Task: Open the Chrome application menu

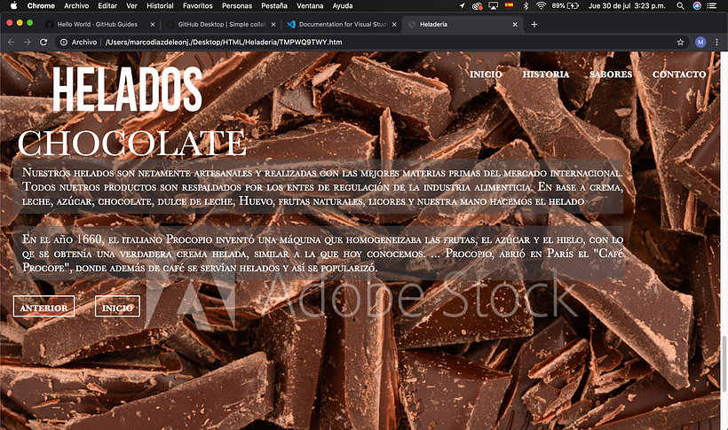Action: [x=41, y=5]
